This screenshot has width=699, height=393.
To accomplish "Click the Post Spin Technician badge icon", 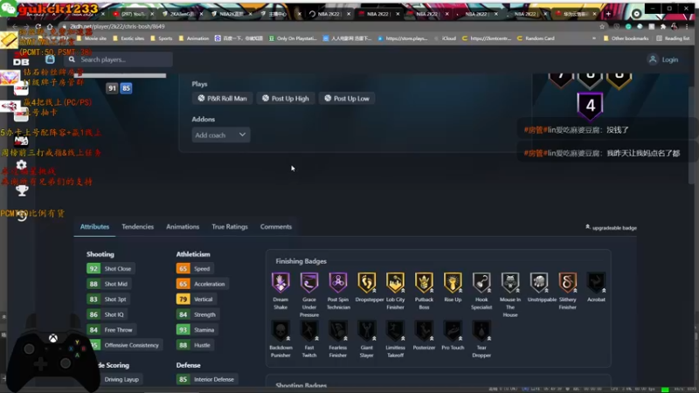I will coord(338,282).
